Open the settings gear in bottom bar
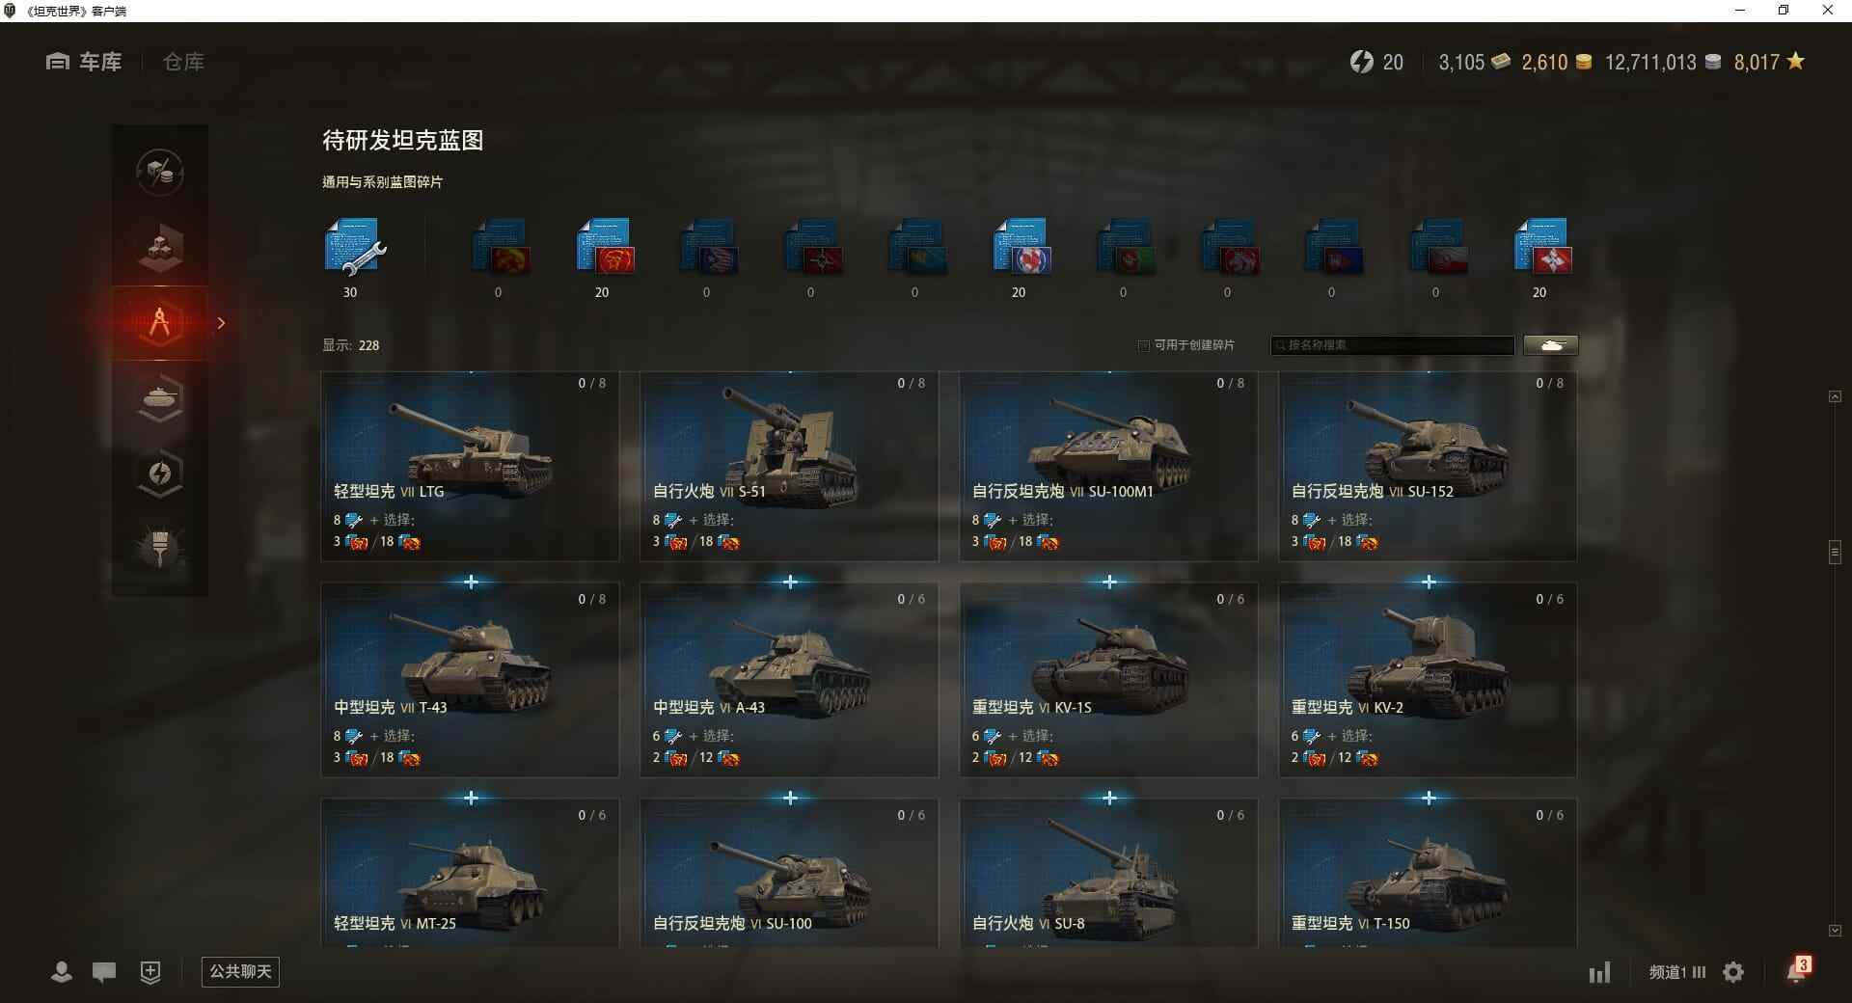This screenshot has width=1852, height=1003. click(1733, 972)
